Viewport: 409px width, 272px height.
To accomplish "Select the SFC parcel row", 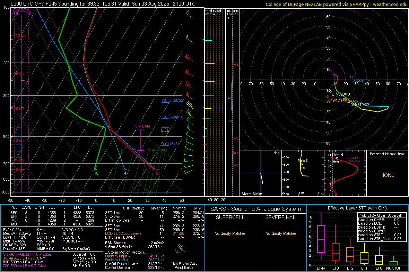I will [x=52, y=213].
